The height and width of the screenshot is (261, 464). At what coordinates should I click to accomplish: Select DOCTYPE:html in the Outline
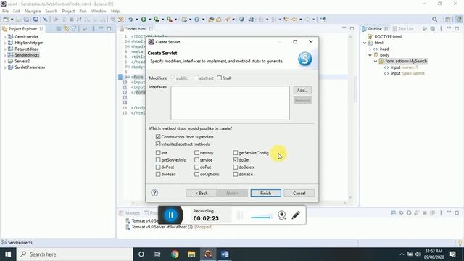(x=388, y=37)
